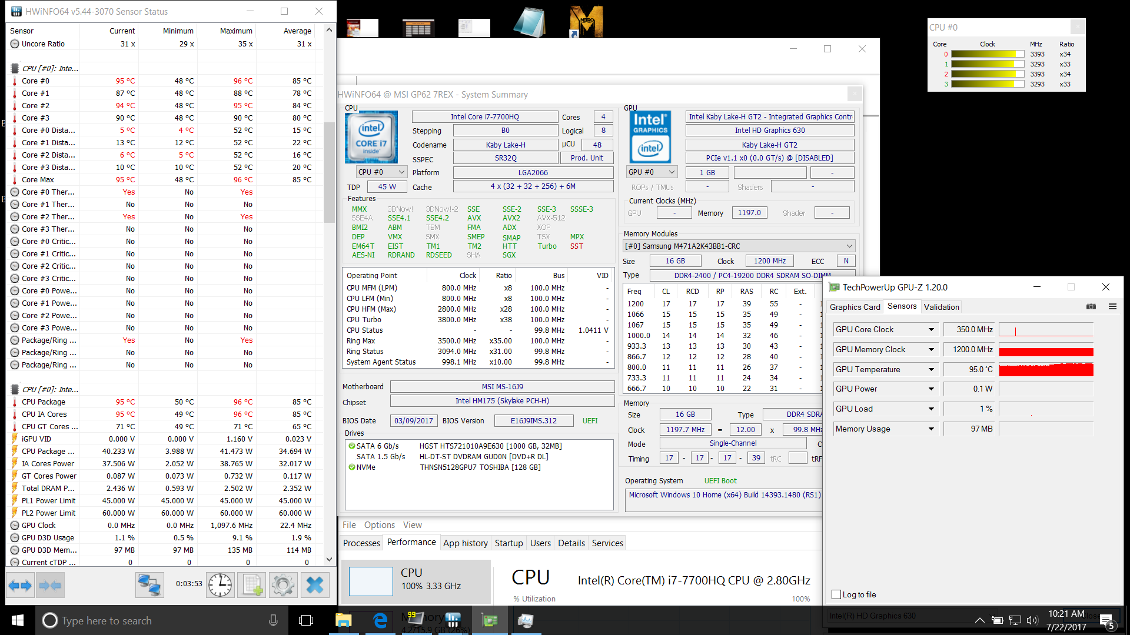The height and width of the screenshot is (635, 1130).
Task: Open the Details tab in Task Manager
Action: (x=571, y=543)
